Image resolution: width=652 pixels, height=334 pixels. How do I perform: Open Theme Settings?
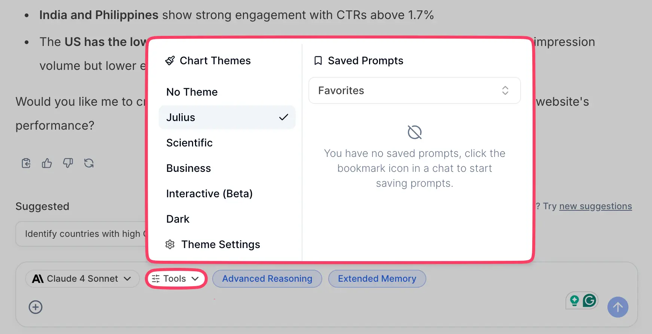(220, 244)
